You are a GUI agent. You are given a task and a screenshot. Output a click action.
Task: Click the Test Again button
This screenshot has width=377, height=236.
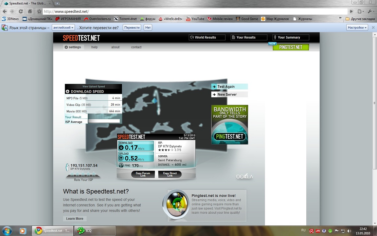pos(229,87)
